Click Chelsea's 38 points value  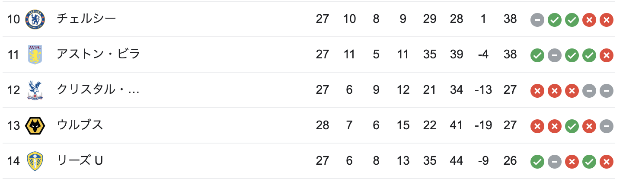(x=510, y=19)
